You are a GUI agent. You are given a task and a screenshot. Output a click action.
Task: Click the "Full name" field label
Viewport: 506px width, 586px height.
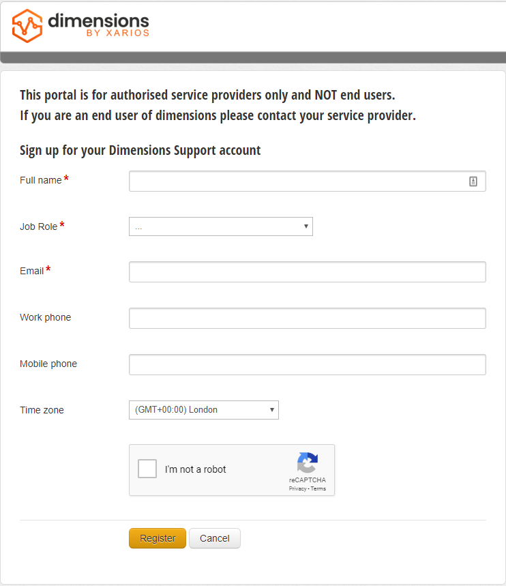pos(41,180)
